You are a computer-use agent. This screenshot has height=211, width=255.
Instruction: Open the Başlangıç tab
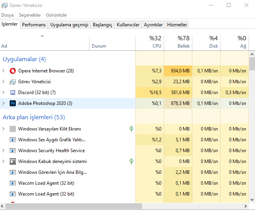pyautogui.click(x=102, y=25)
